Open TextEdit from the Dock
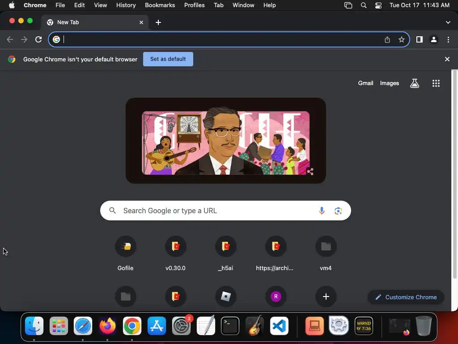458x344 pixels. 206,326
